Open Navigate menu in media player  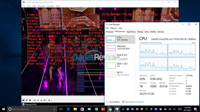click(41, 6)
